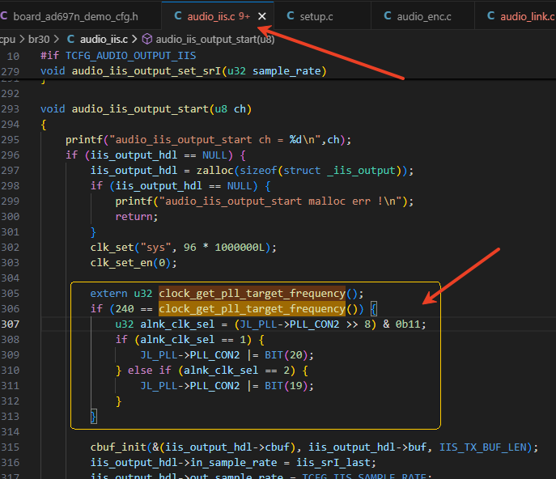This screenshot has width=556, height=479.
Task: Jump to sticky audio_iis_output_set_srI function line
Action: point(183,71)
